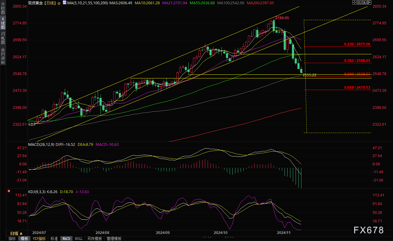Screen dimensions: 393x241
Task: Select the 模板 tab at bottom
Action: pyautogui.click(x=24, y=239)
